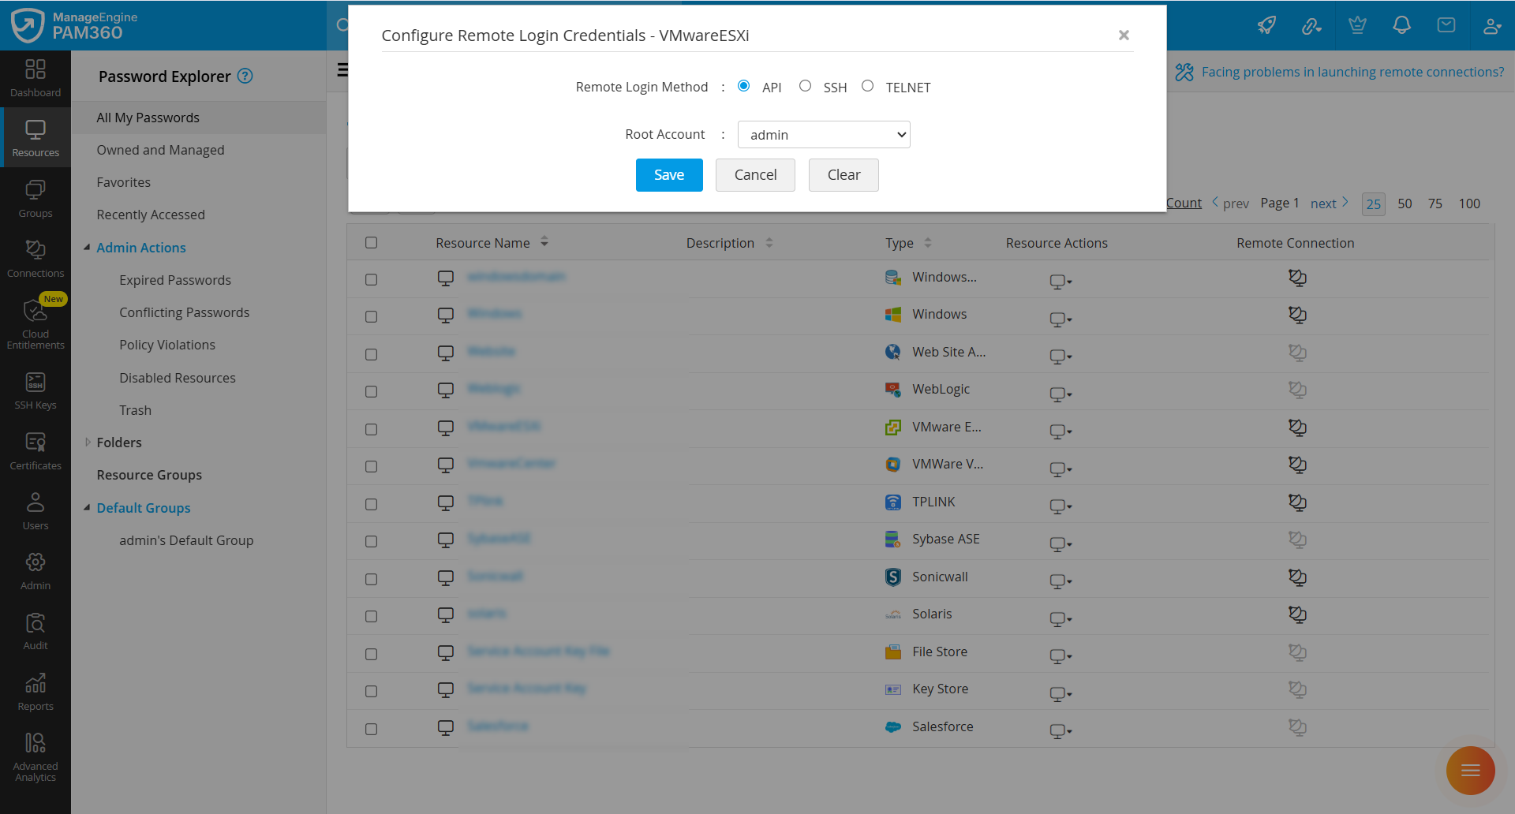Open the Expired Passwords view
1515x814 pixels.
pos(174,279)
